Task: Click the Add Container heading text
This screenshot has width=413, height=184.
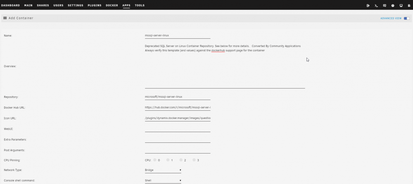Action: click(x=21, y=18)
